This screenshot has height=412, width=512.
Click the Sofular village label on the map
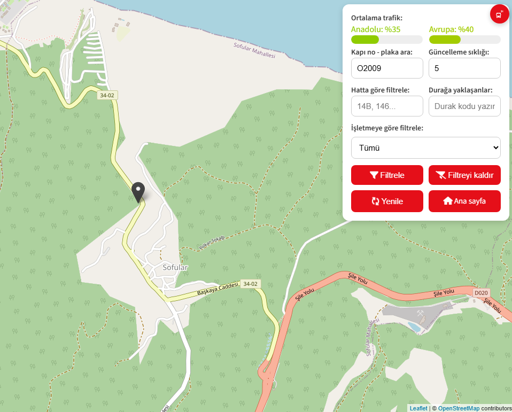coord(175,267)
